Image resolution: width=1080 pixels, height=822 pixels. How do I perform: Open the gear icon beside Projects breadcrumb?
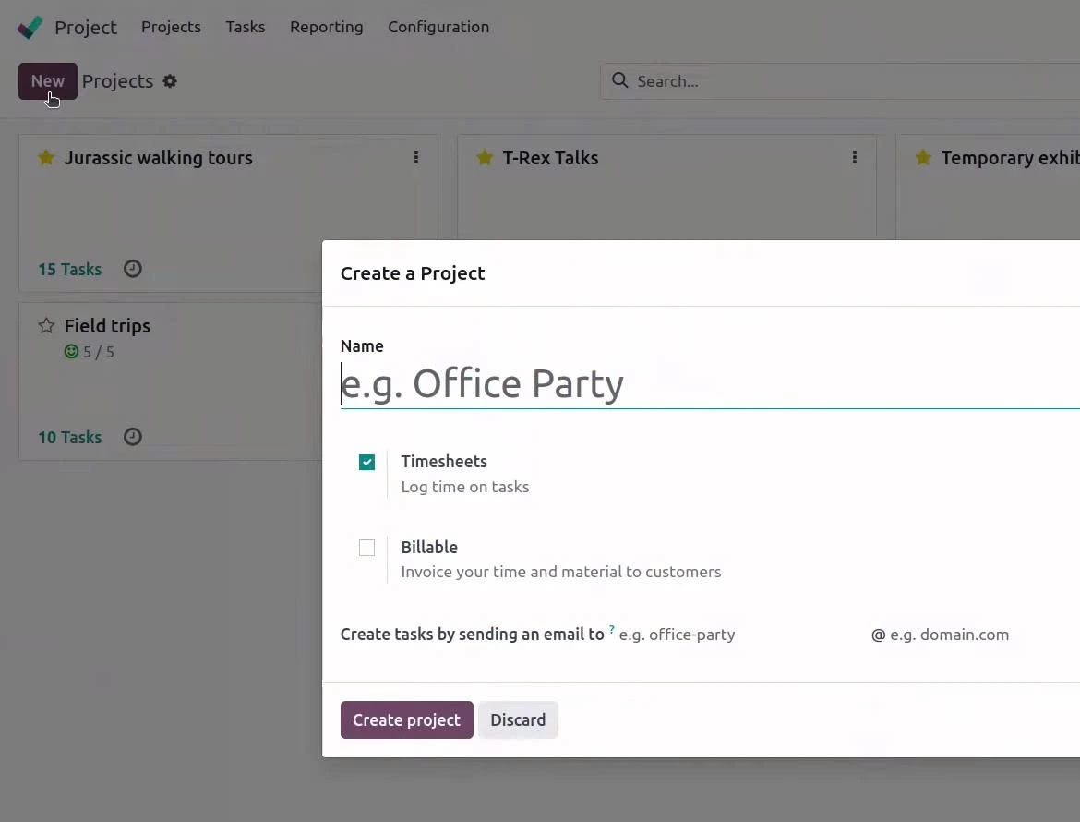click(x=170, y=81)
